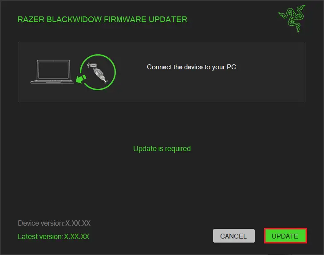324x255 pixels.
Task: Click the word BLACKWIDOW in the title
Action: pos(74,20)
